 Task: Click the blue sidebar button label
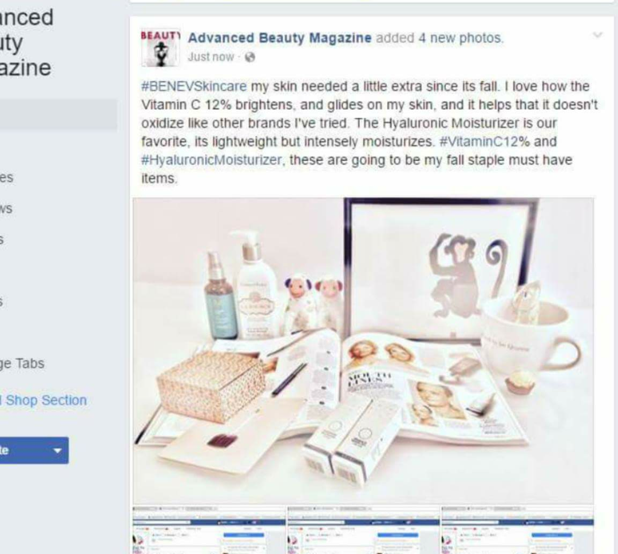pyautogui.click(x=5, y=450)
